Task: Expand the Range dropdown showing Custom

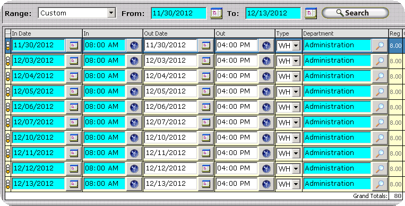Action: point(111,13)
